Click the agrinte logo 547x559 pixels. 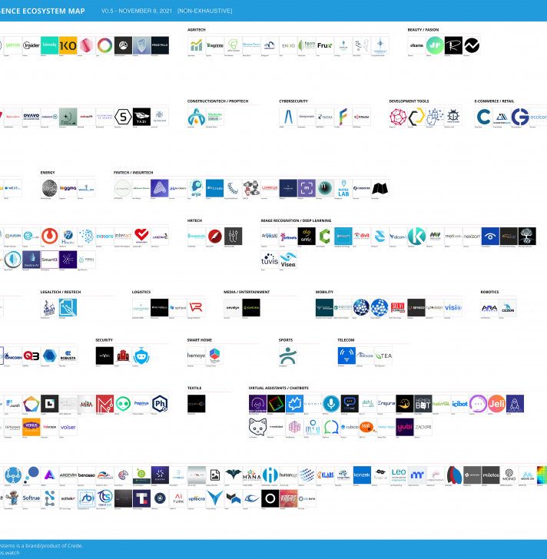click(x=215, y=45)
